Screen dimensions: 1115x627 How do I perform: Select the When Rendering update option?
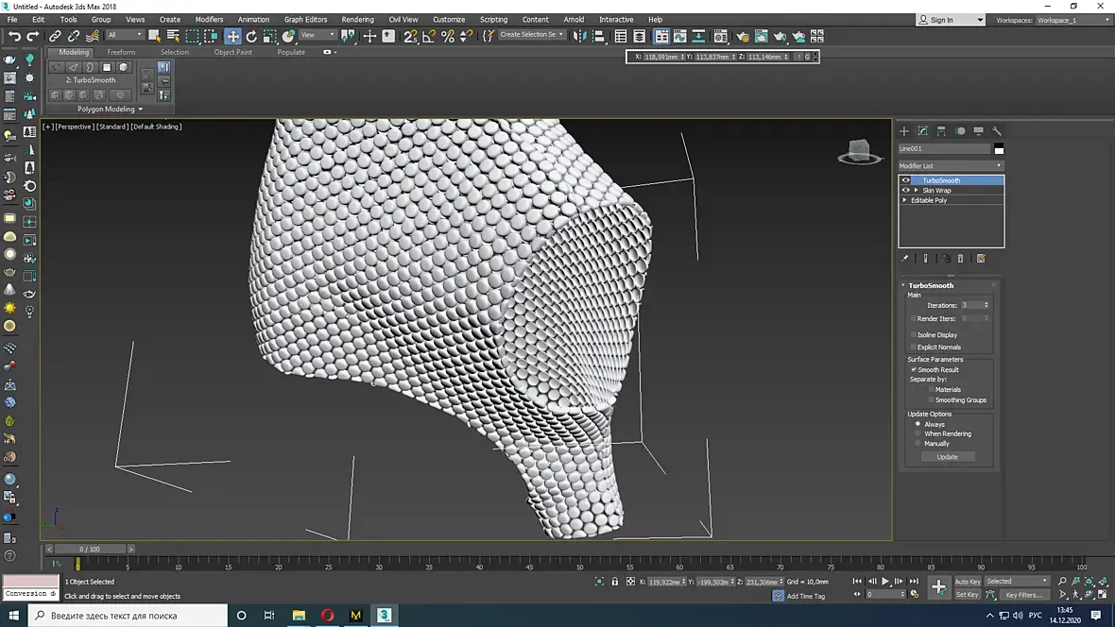click(918, 433)
